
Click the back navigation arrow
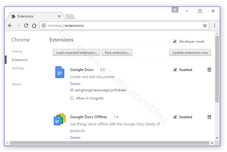(10, 25)
